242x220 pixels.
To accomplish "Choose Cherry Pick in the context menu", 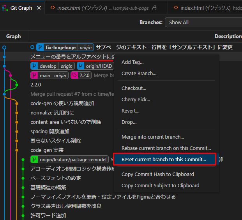I will tap(136, 99).
